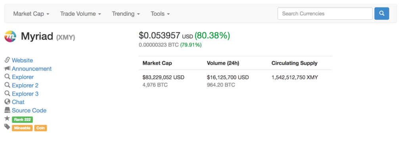The image size is (406, 143).
Task: Click the magnifier icon beside Explorer 3
Action: (x=7, y=93)
